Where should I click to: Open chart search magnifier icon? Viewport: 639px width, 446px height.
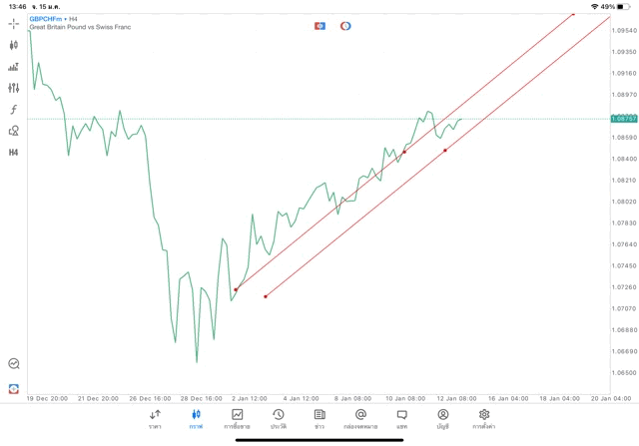13,364
